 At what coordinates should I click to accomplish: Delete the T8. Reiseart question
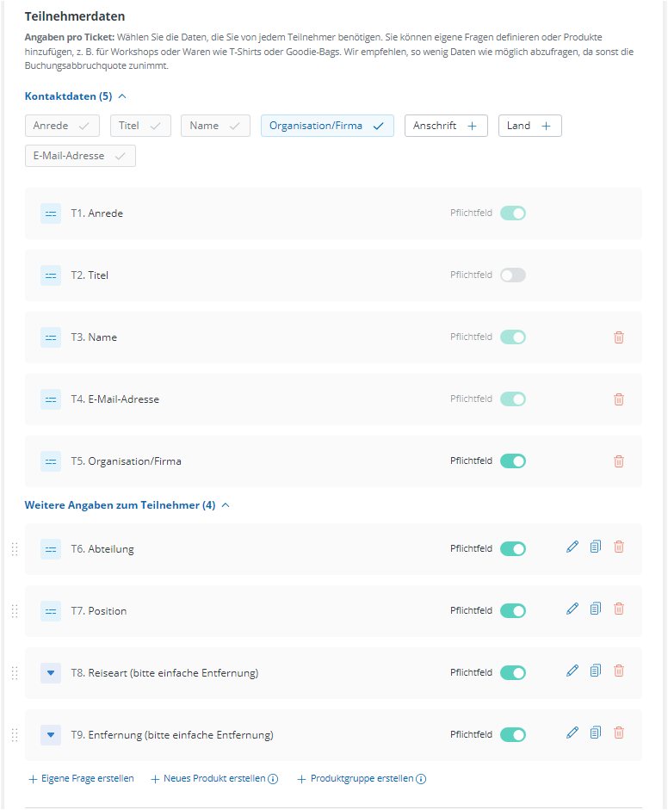click(x=618, y=671)
